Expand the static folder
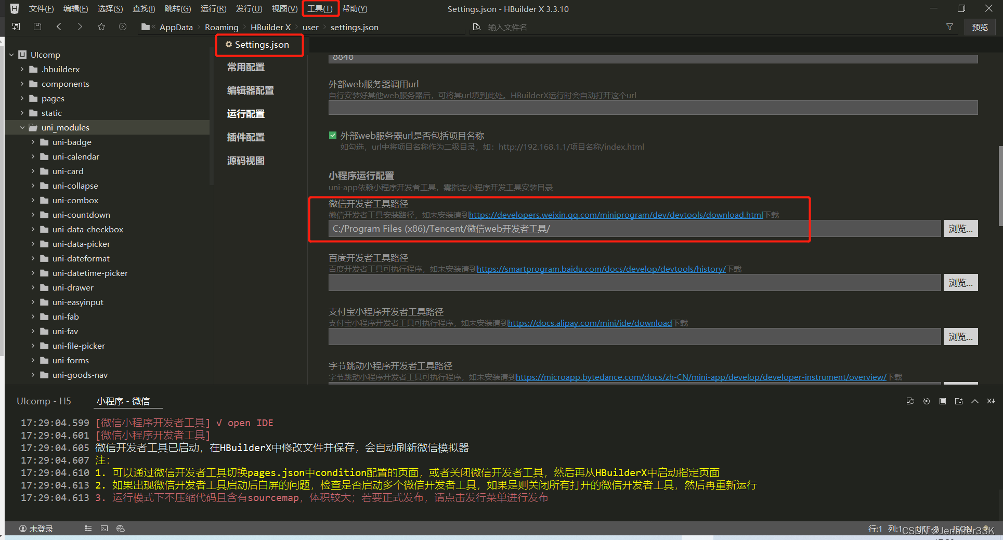 coord(22,113)
